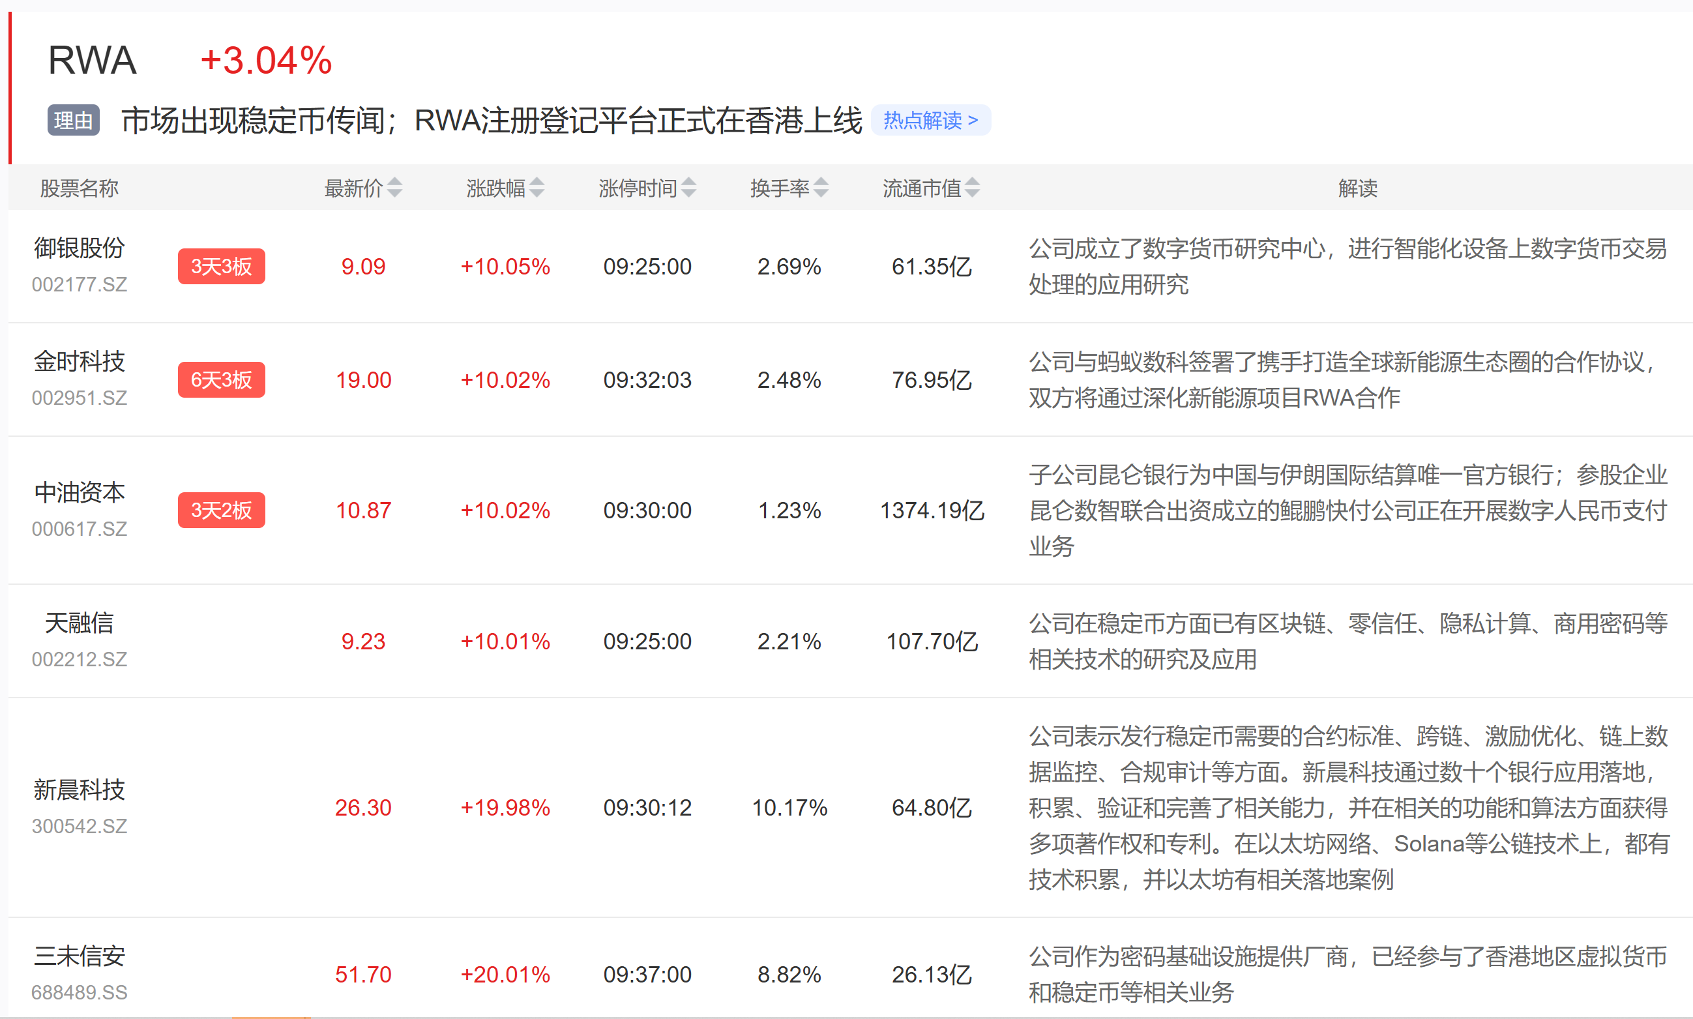Sort by 涨停时间 column arrows
The image size is (1693, 1019).
pos(688,188)
